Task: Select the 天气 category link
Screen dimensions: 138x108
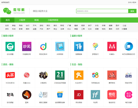Action: pyautogui.click(x=34, y=26)
